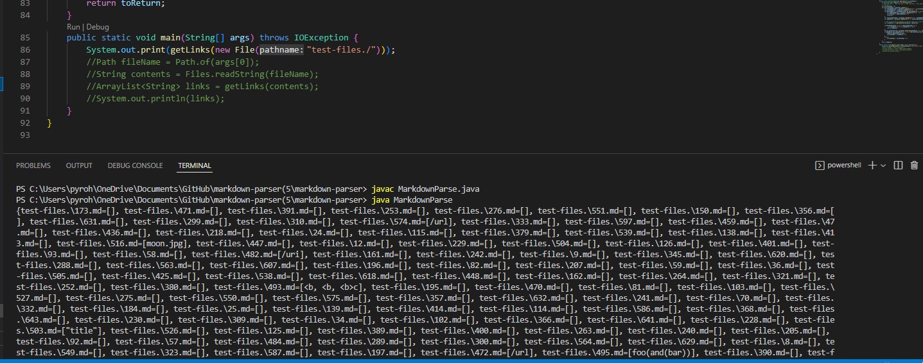
Task: Split the terminal with the split icon
Action: point(899,165)
